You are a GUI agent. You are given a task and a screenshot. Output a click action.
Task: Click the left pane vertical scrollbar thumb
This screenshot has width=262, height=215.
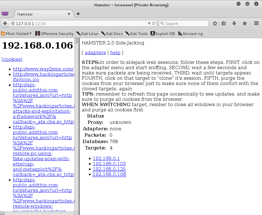[76, 41]
